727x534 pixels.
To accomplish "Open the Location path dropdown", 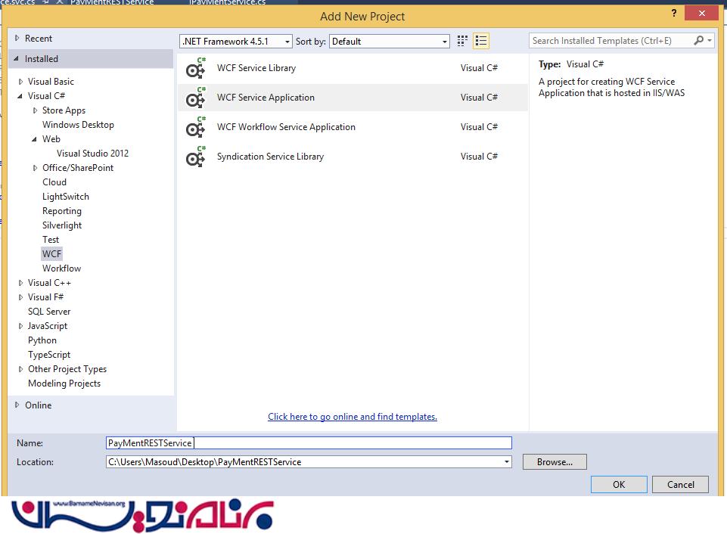I will tap(506, 462).
